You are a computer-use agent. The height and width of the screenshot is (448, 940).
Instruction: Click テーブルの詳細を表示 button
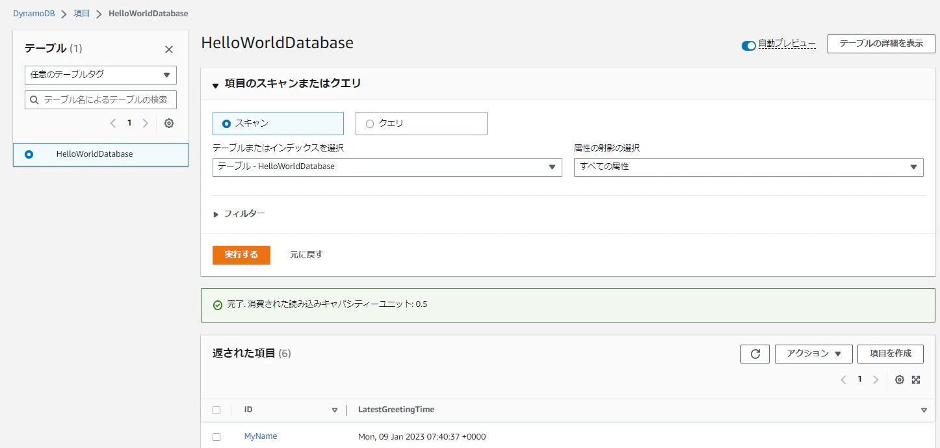pyautogui.click(x=881, y=44)
